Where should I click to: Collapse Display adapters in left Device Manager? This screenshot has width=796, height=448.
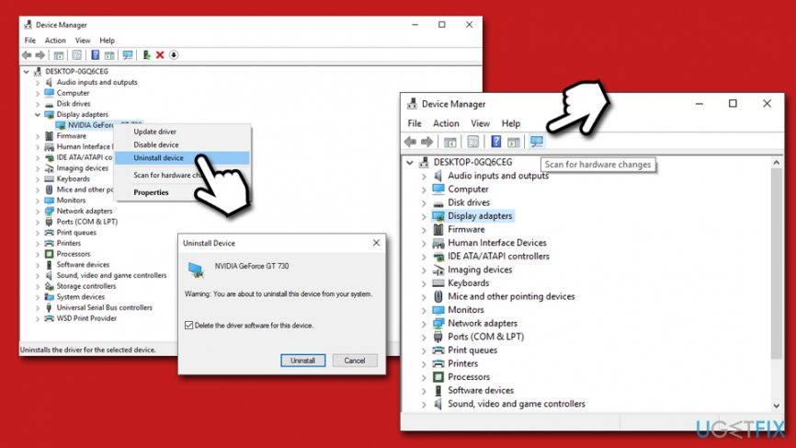(x=38, y=114)
